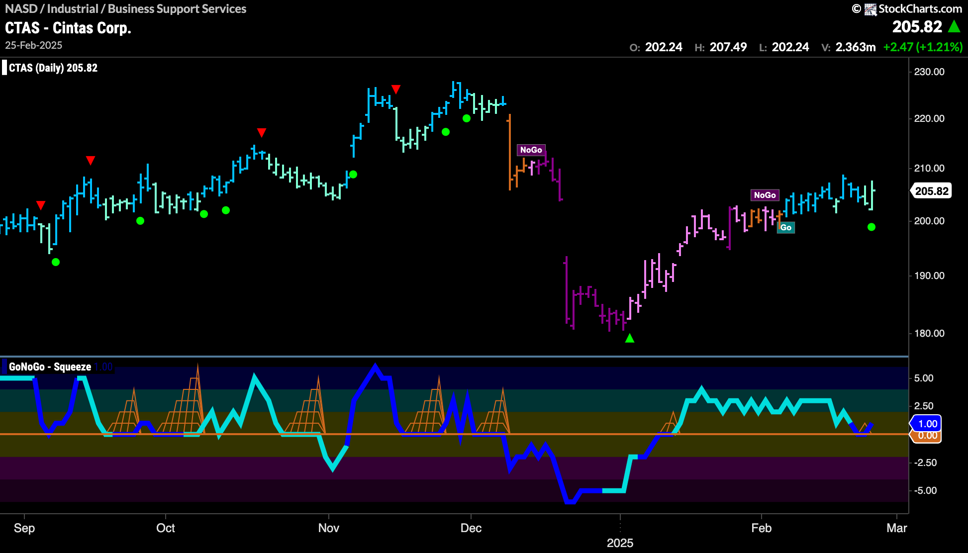Click the green dot in early November

click(353, 175)
